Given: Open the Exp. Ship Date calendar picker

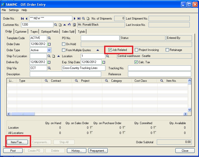Looking at the screenshot, I should (104, 62).
